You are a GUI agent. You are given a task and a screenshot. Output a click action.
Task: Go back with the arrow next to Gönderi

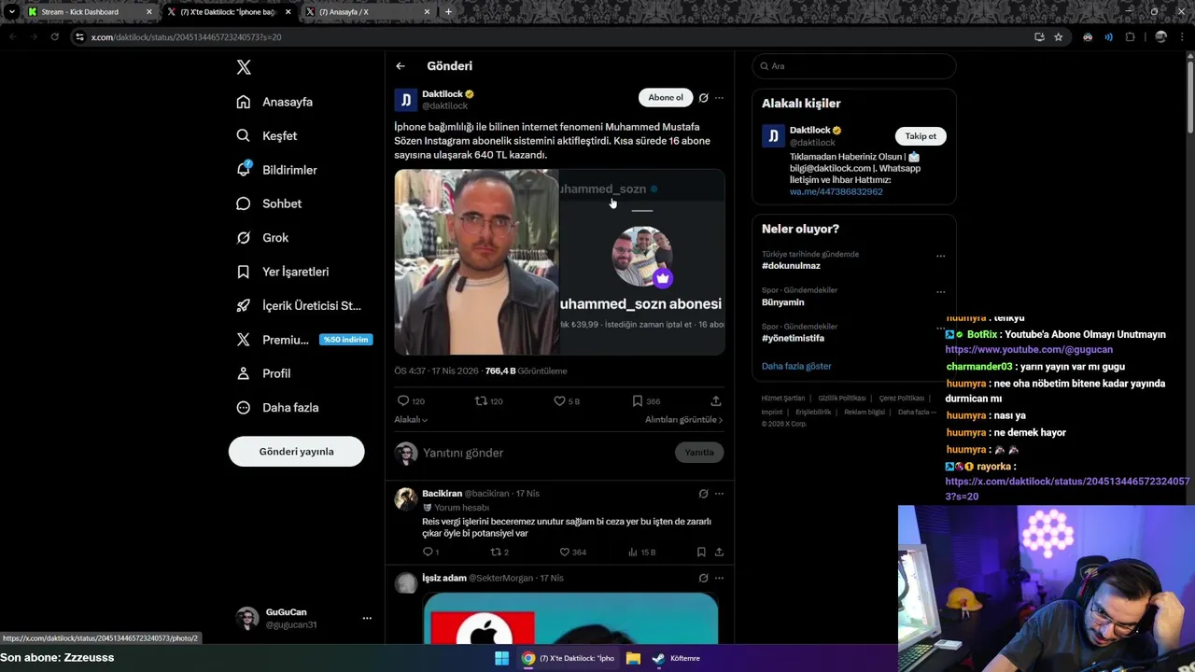[x=401, y=66]
